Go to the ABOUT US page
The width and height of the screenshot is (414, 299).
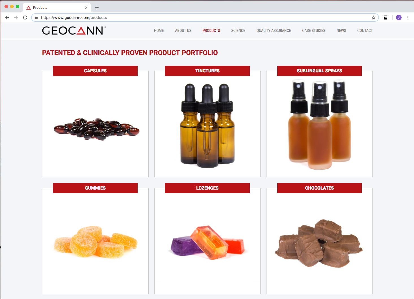pos(183,31)
